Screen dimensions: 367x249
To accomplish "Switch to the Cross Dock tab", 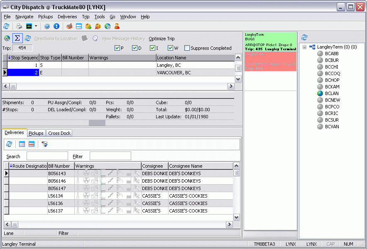I will pos(59,133).
